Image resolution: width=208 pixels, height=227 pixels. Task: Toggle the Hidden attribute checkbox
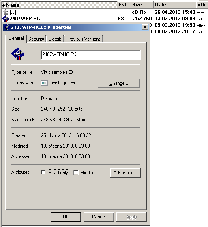point(76,172)
